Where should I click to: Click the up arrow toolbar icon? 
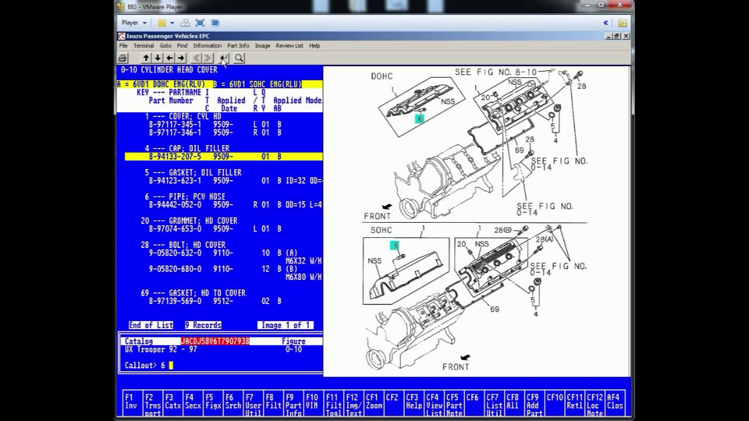[x=146, y=58]
